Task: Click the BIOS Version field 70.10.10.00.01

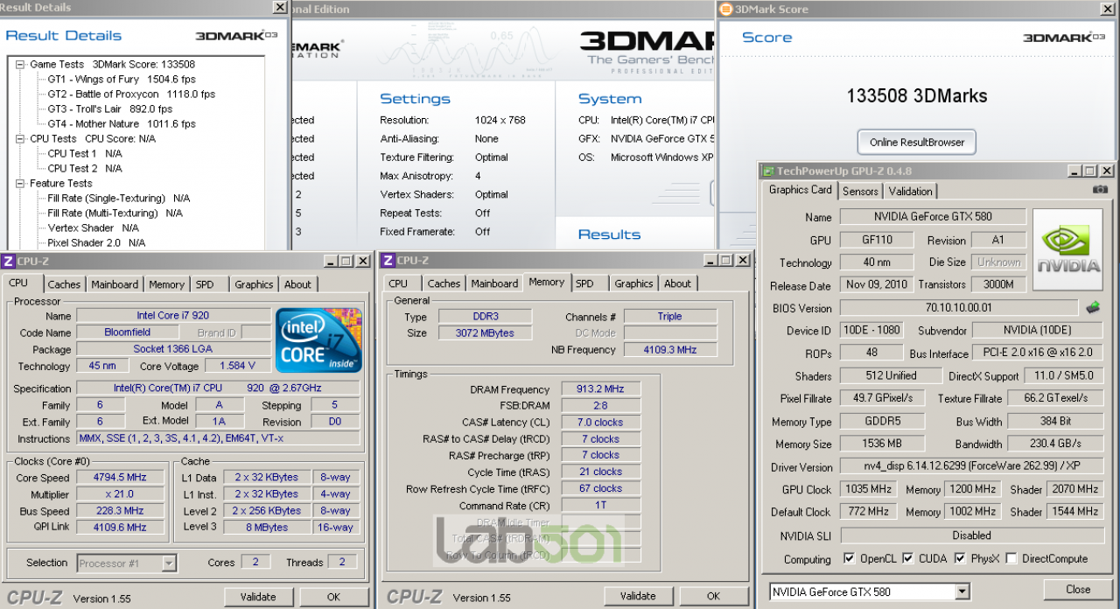Action: pos(959,308)
